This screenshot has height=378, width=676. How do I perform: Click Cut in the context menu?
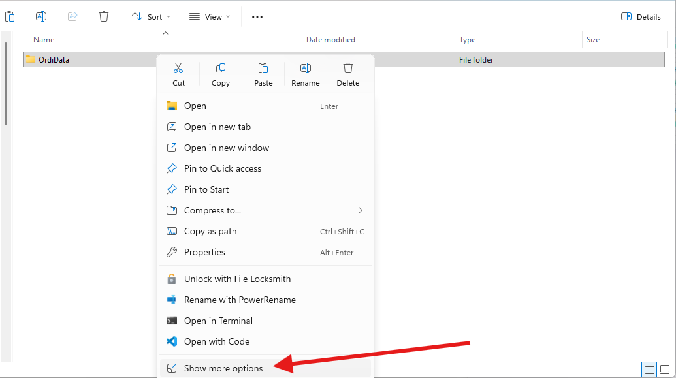click(x=178, y=74)
